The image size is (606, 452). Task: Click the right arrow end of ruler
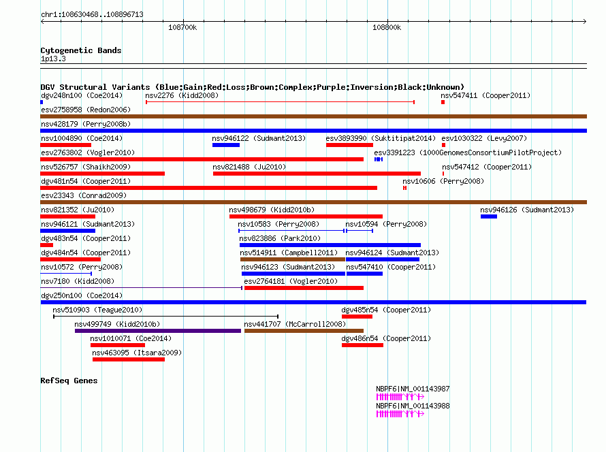[584, 22]
